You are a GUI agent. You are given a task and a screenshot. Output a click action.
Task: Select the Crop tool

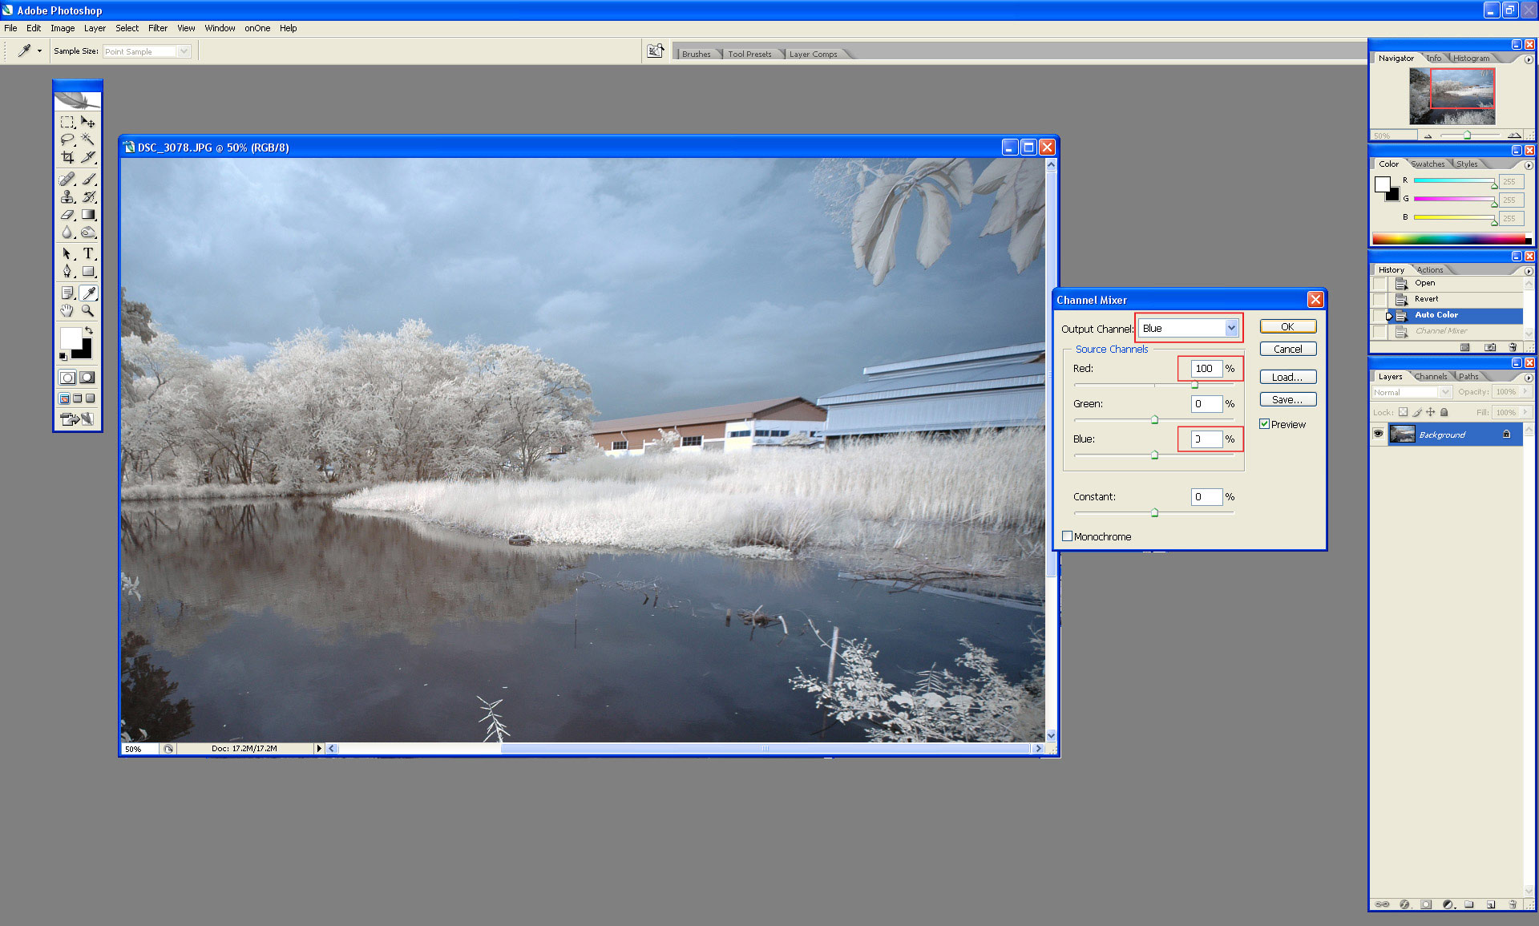[x=67, y=157]
